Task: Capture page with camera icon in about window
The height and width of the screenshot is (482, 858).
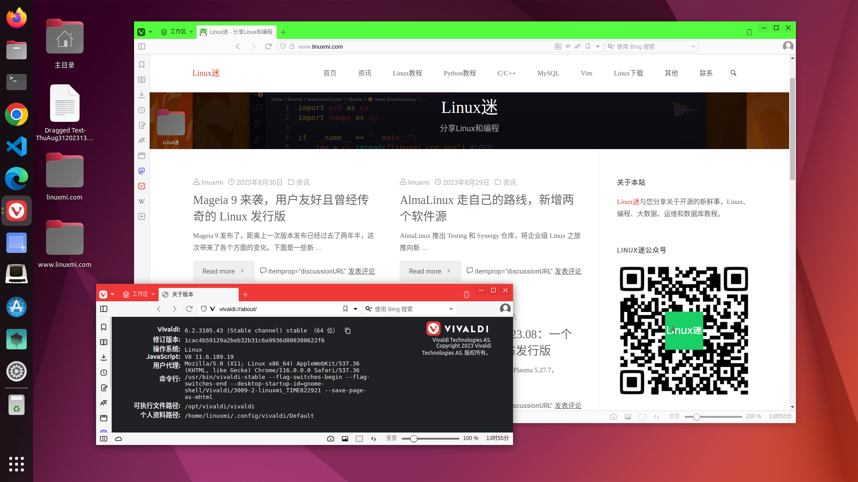Action: 331,439
